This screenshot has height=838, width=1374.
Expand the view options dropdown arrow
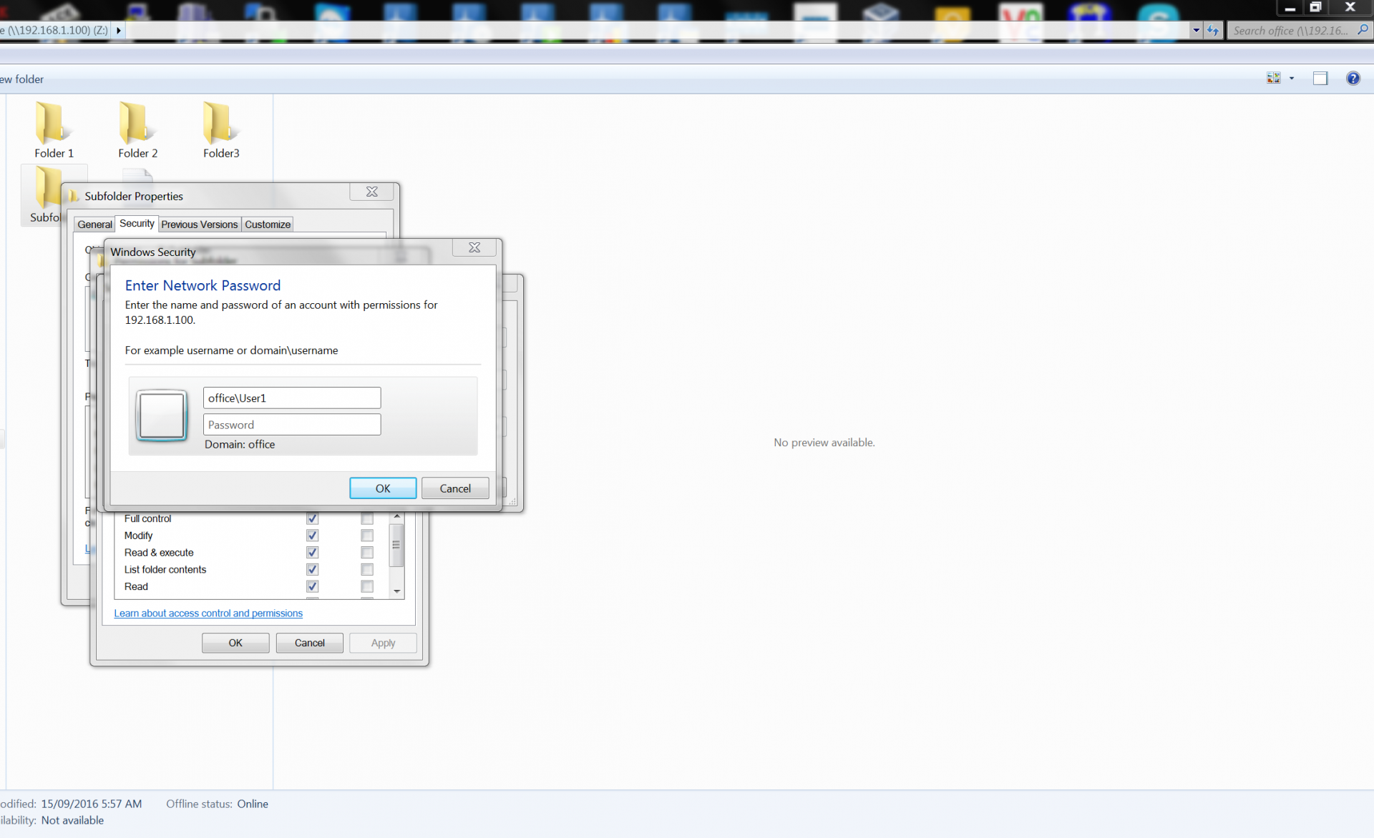coord(1292,79)
